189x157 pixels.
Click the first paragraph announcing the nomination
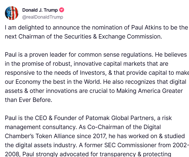[x=96, y=32]
